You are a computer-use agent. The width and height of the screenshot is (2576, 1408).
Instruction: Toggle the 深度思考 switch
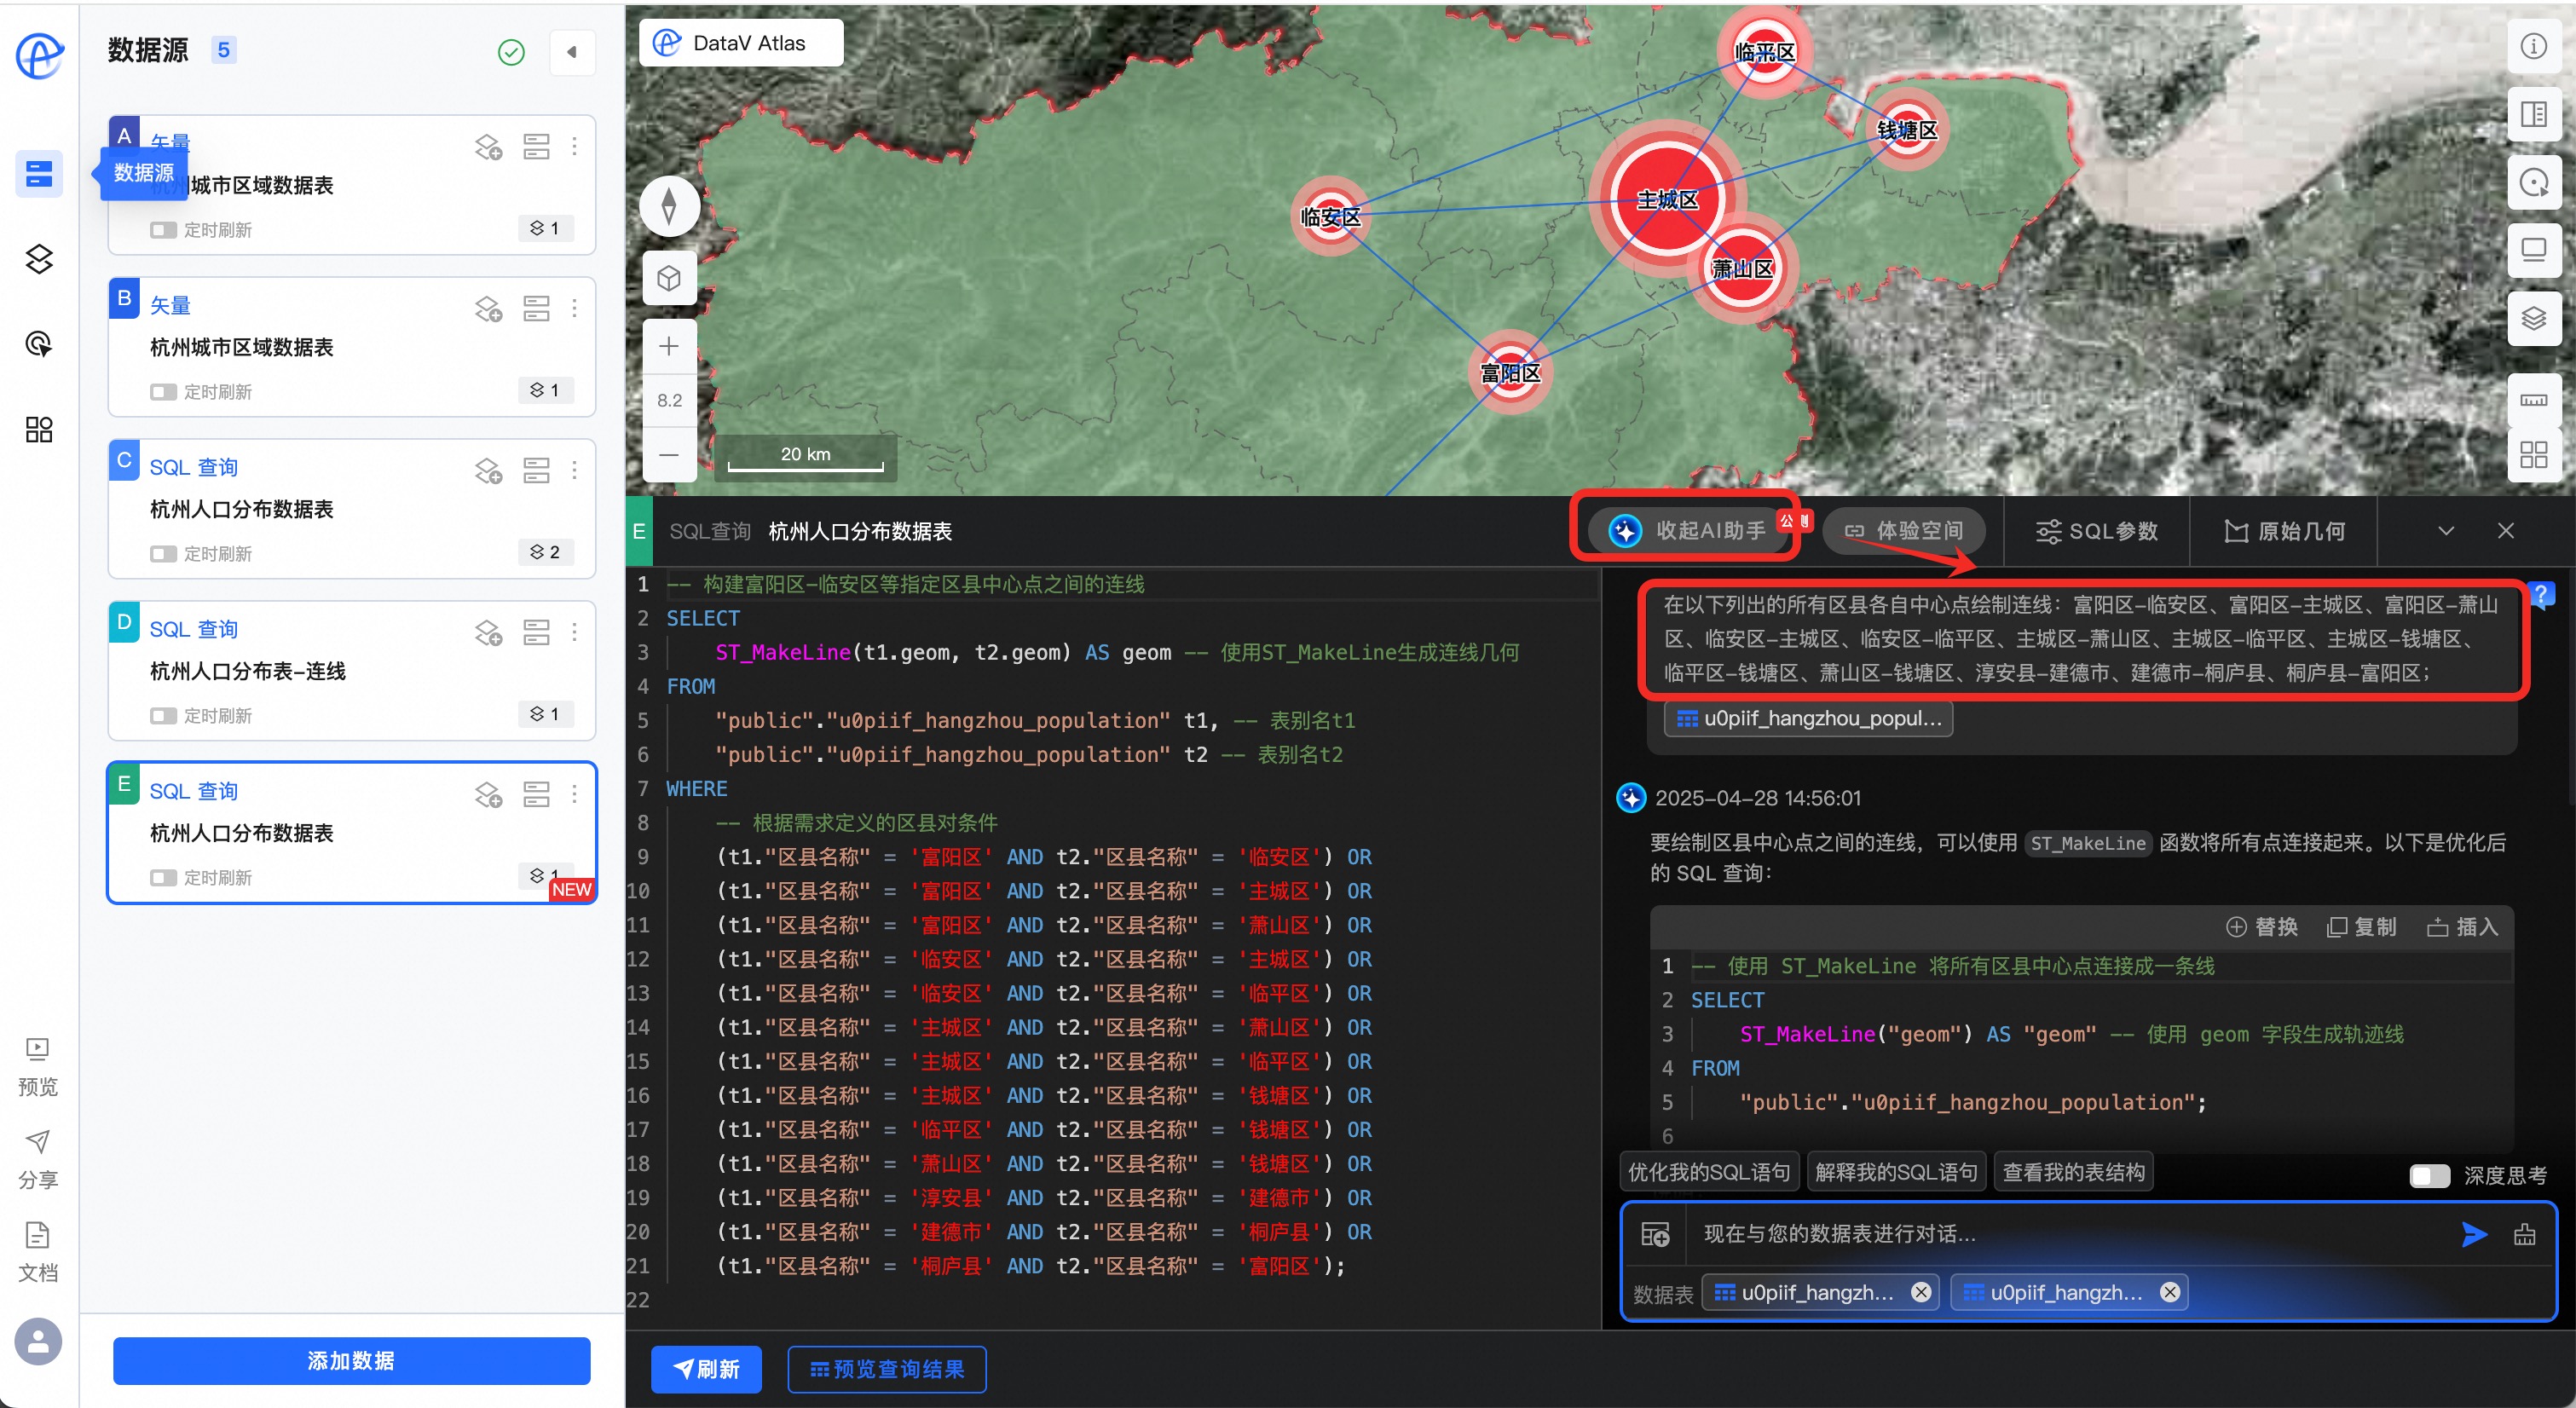2429,1175
